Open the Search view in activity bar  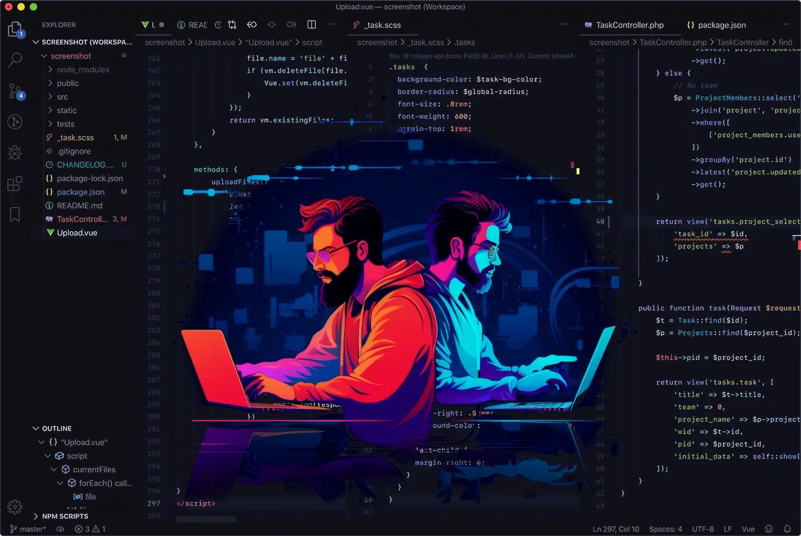coord(15,60)
